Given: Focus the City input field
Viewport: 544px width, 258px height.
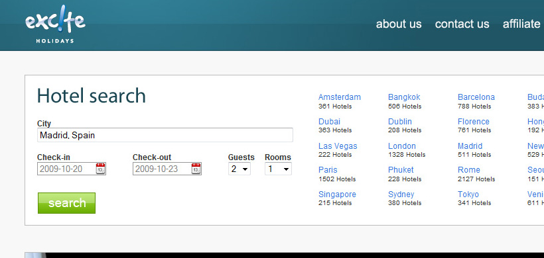Looking at the screenshot, I should click(165, 135).
